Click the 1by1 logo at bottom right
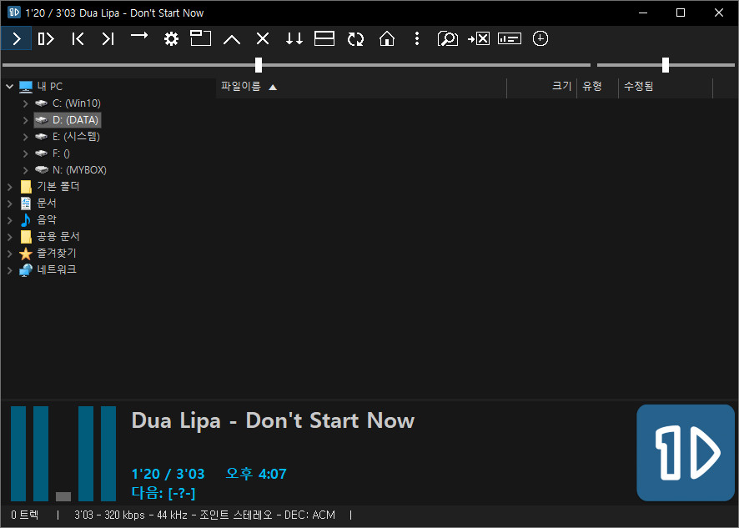This screenshot has width=739, height=528. 686,453
